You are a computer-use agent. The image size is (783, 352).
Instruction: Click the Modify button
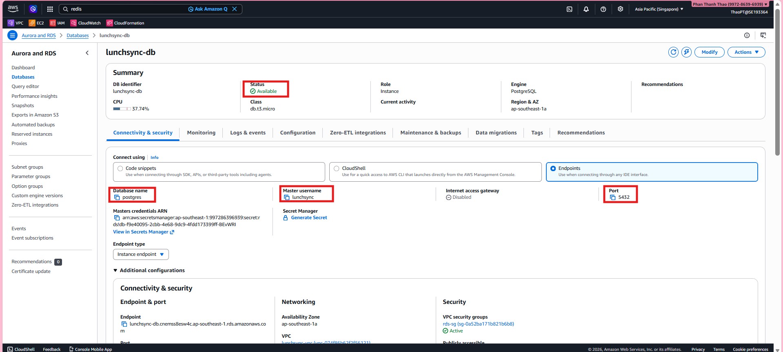tap(709, 52)
